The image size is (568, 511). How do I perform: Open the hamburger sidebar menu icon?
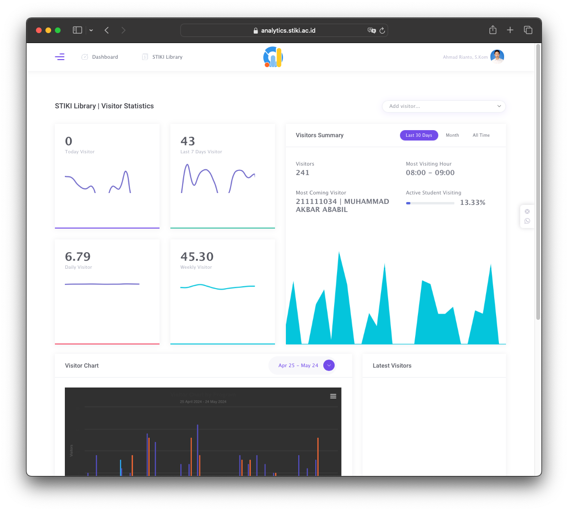click(60, 57)
